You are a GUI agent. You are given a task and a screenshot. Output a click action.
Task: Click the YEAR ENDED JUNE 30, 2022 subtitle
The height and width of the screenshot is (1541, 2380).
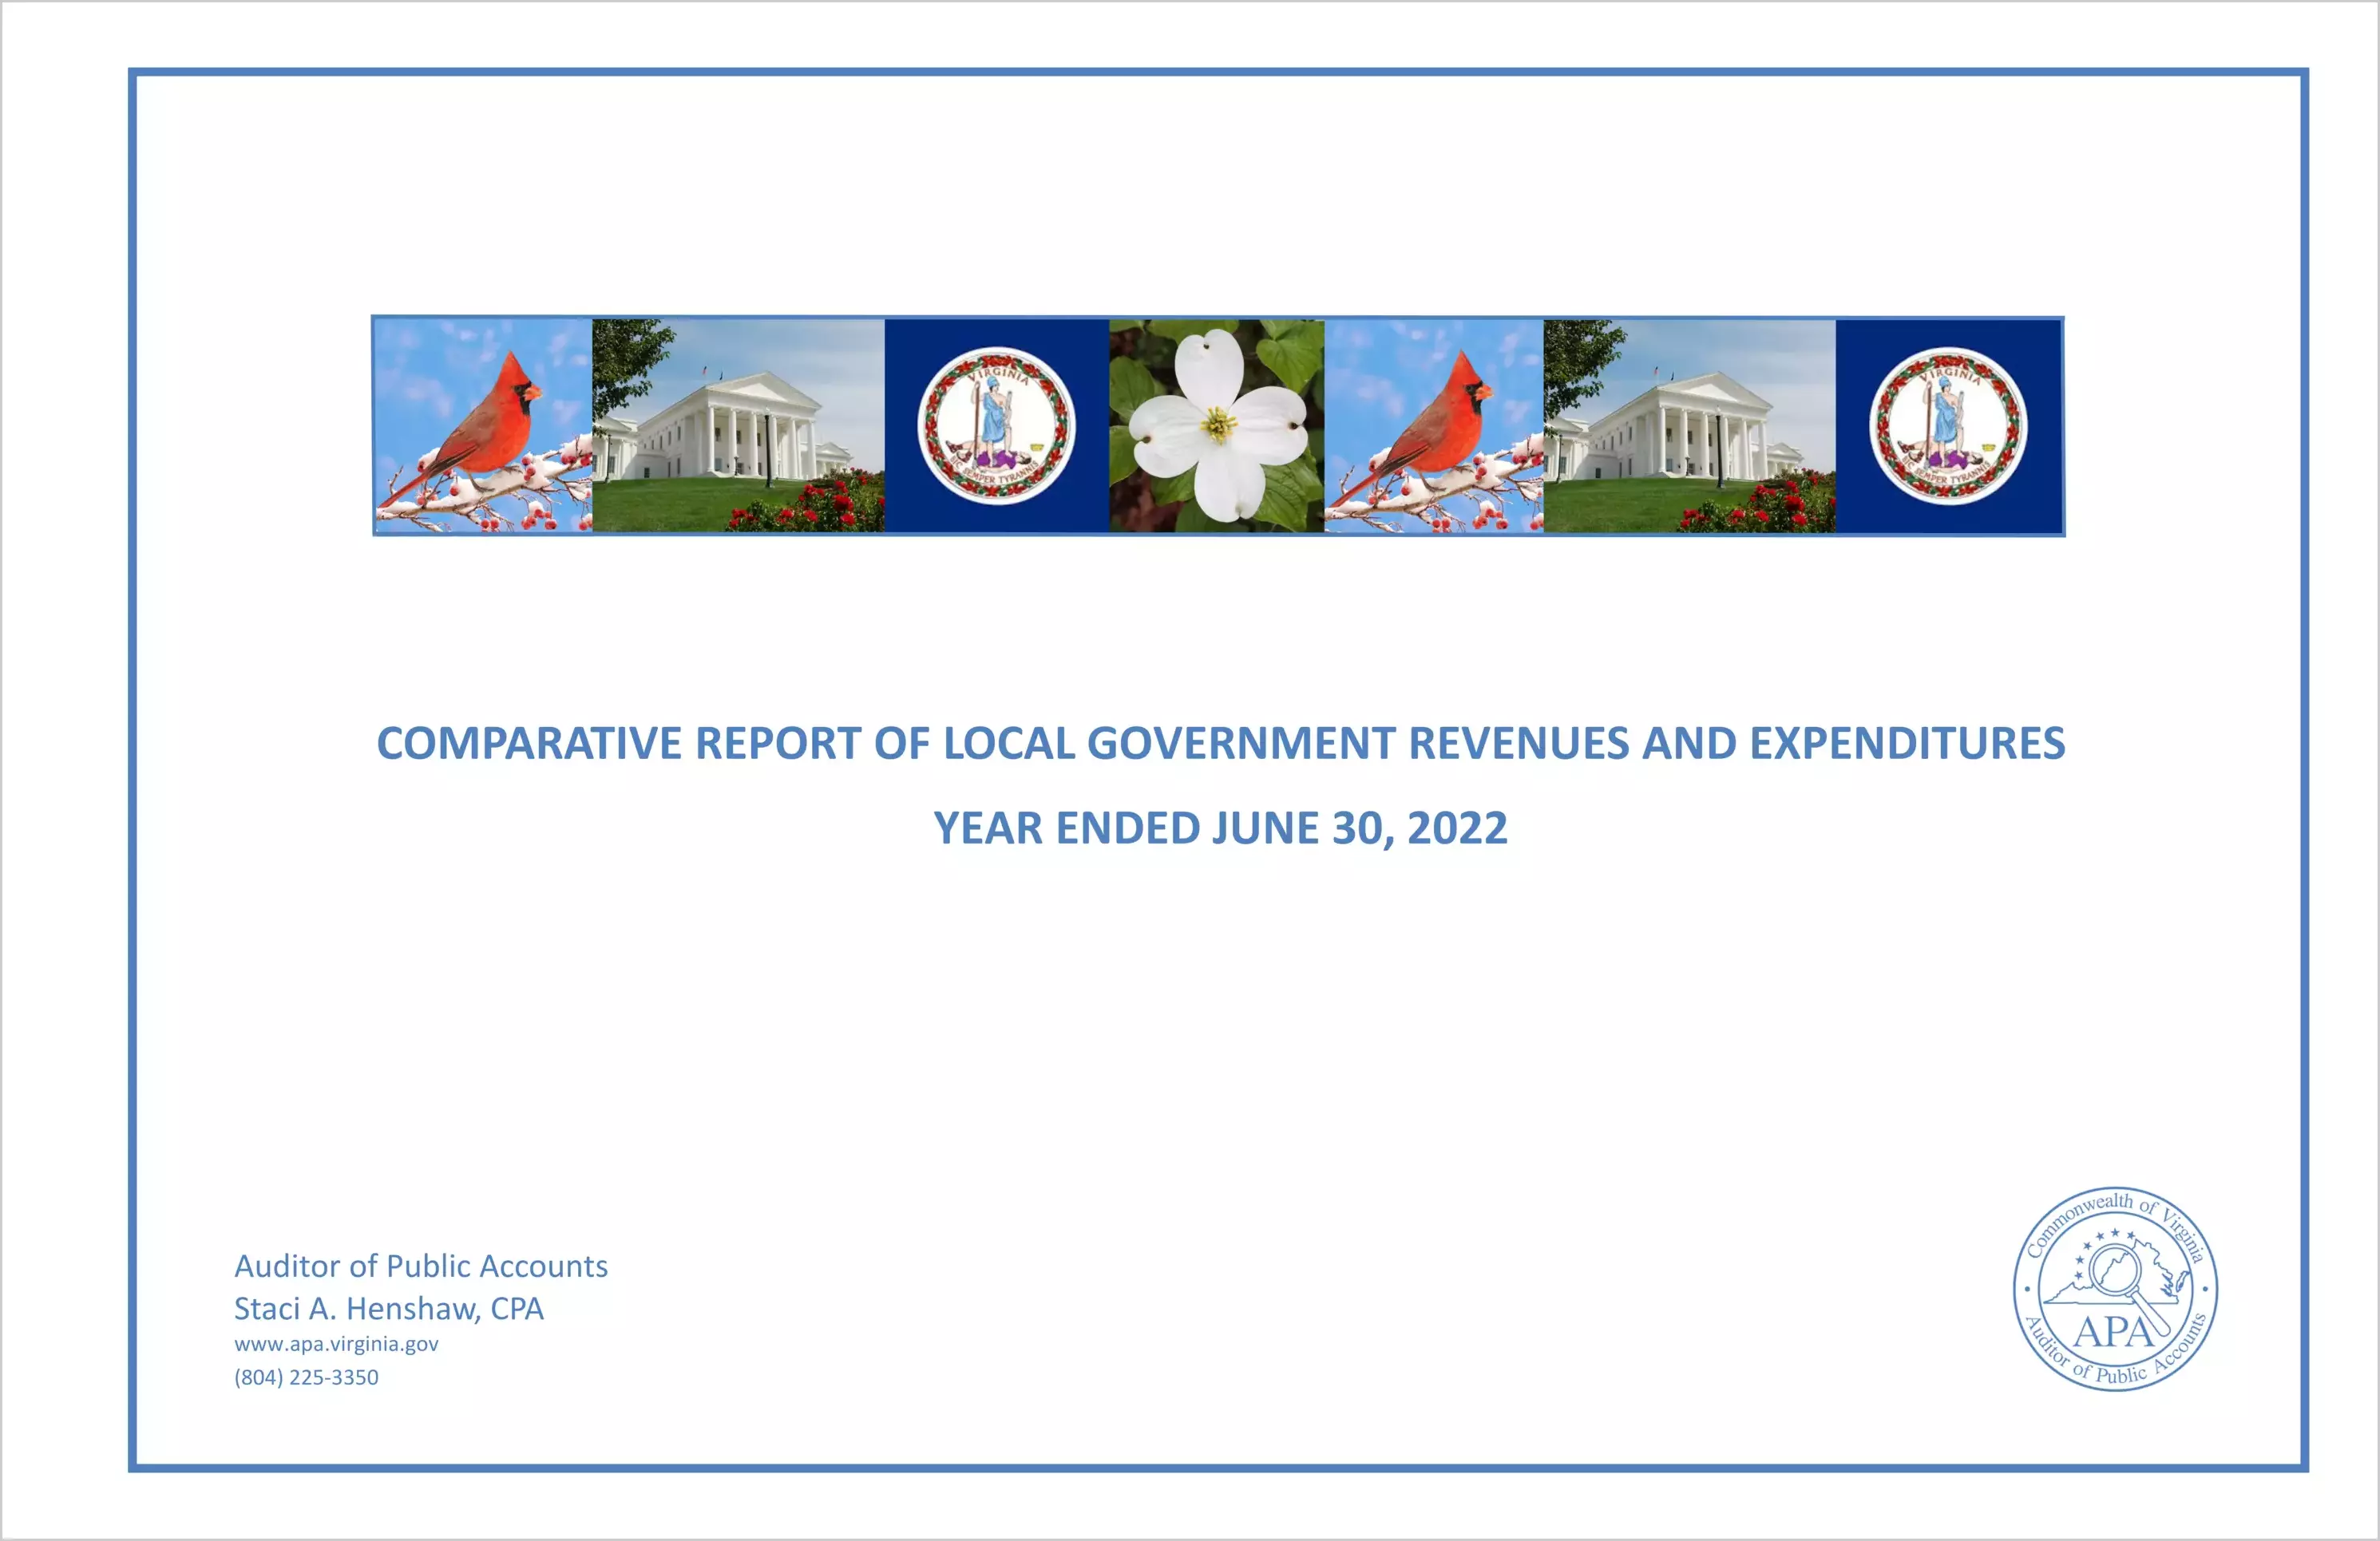[1220, 828]
